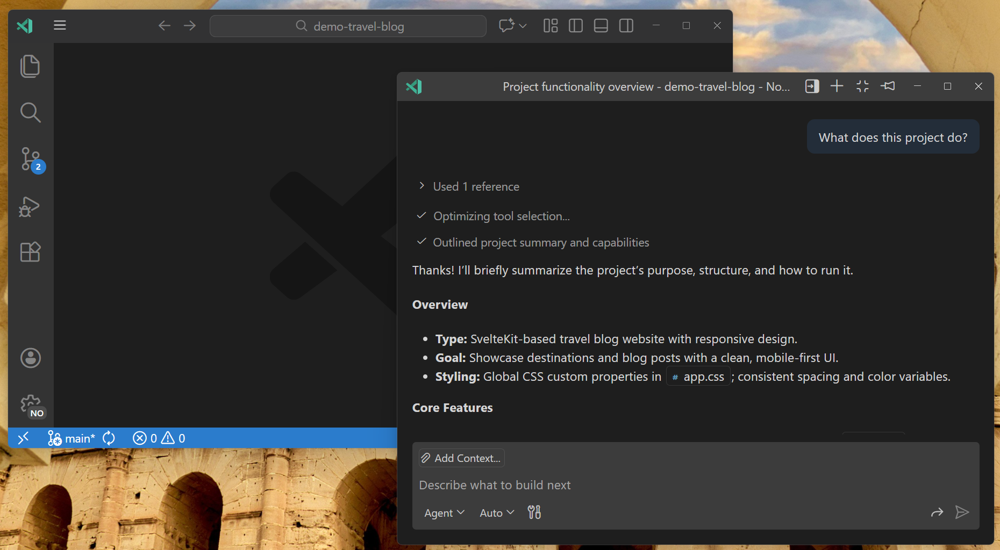Select the Run and Debug icon
The height and width of the screenshot is (550, 1000).
(x=30, y=206)
